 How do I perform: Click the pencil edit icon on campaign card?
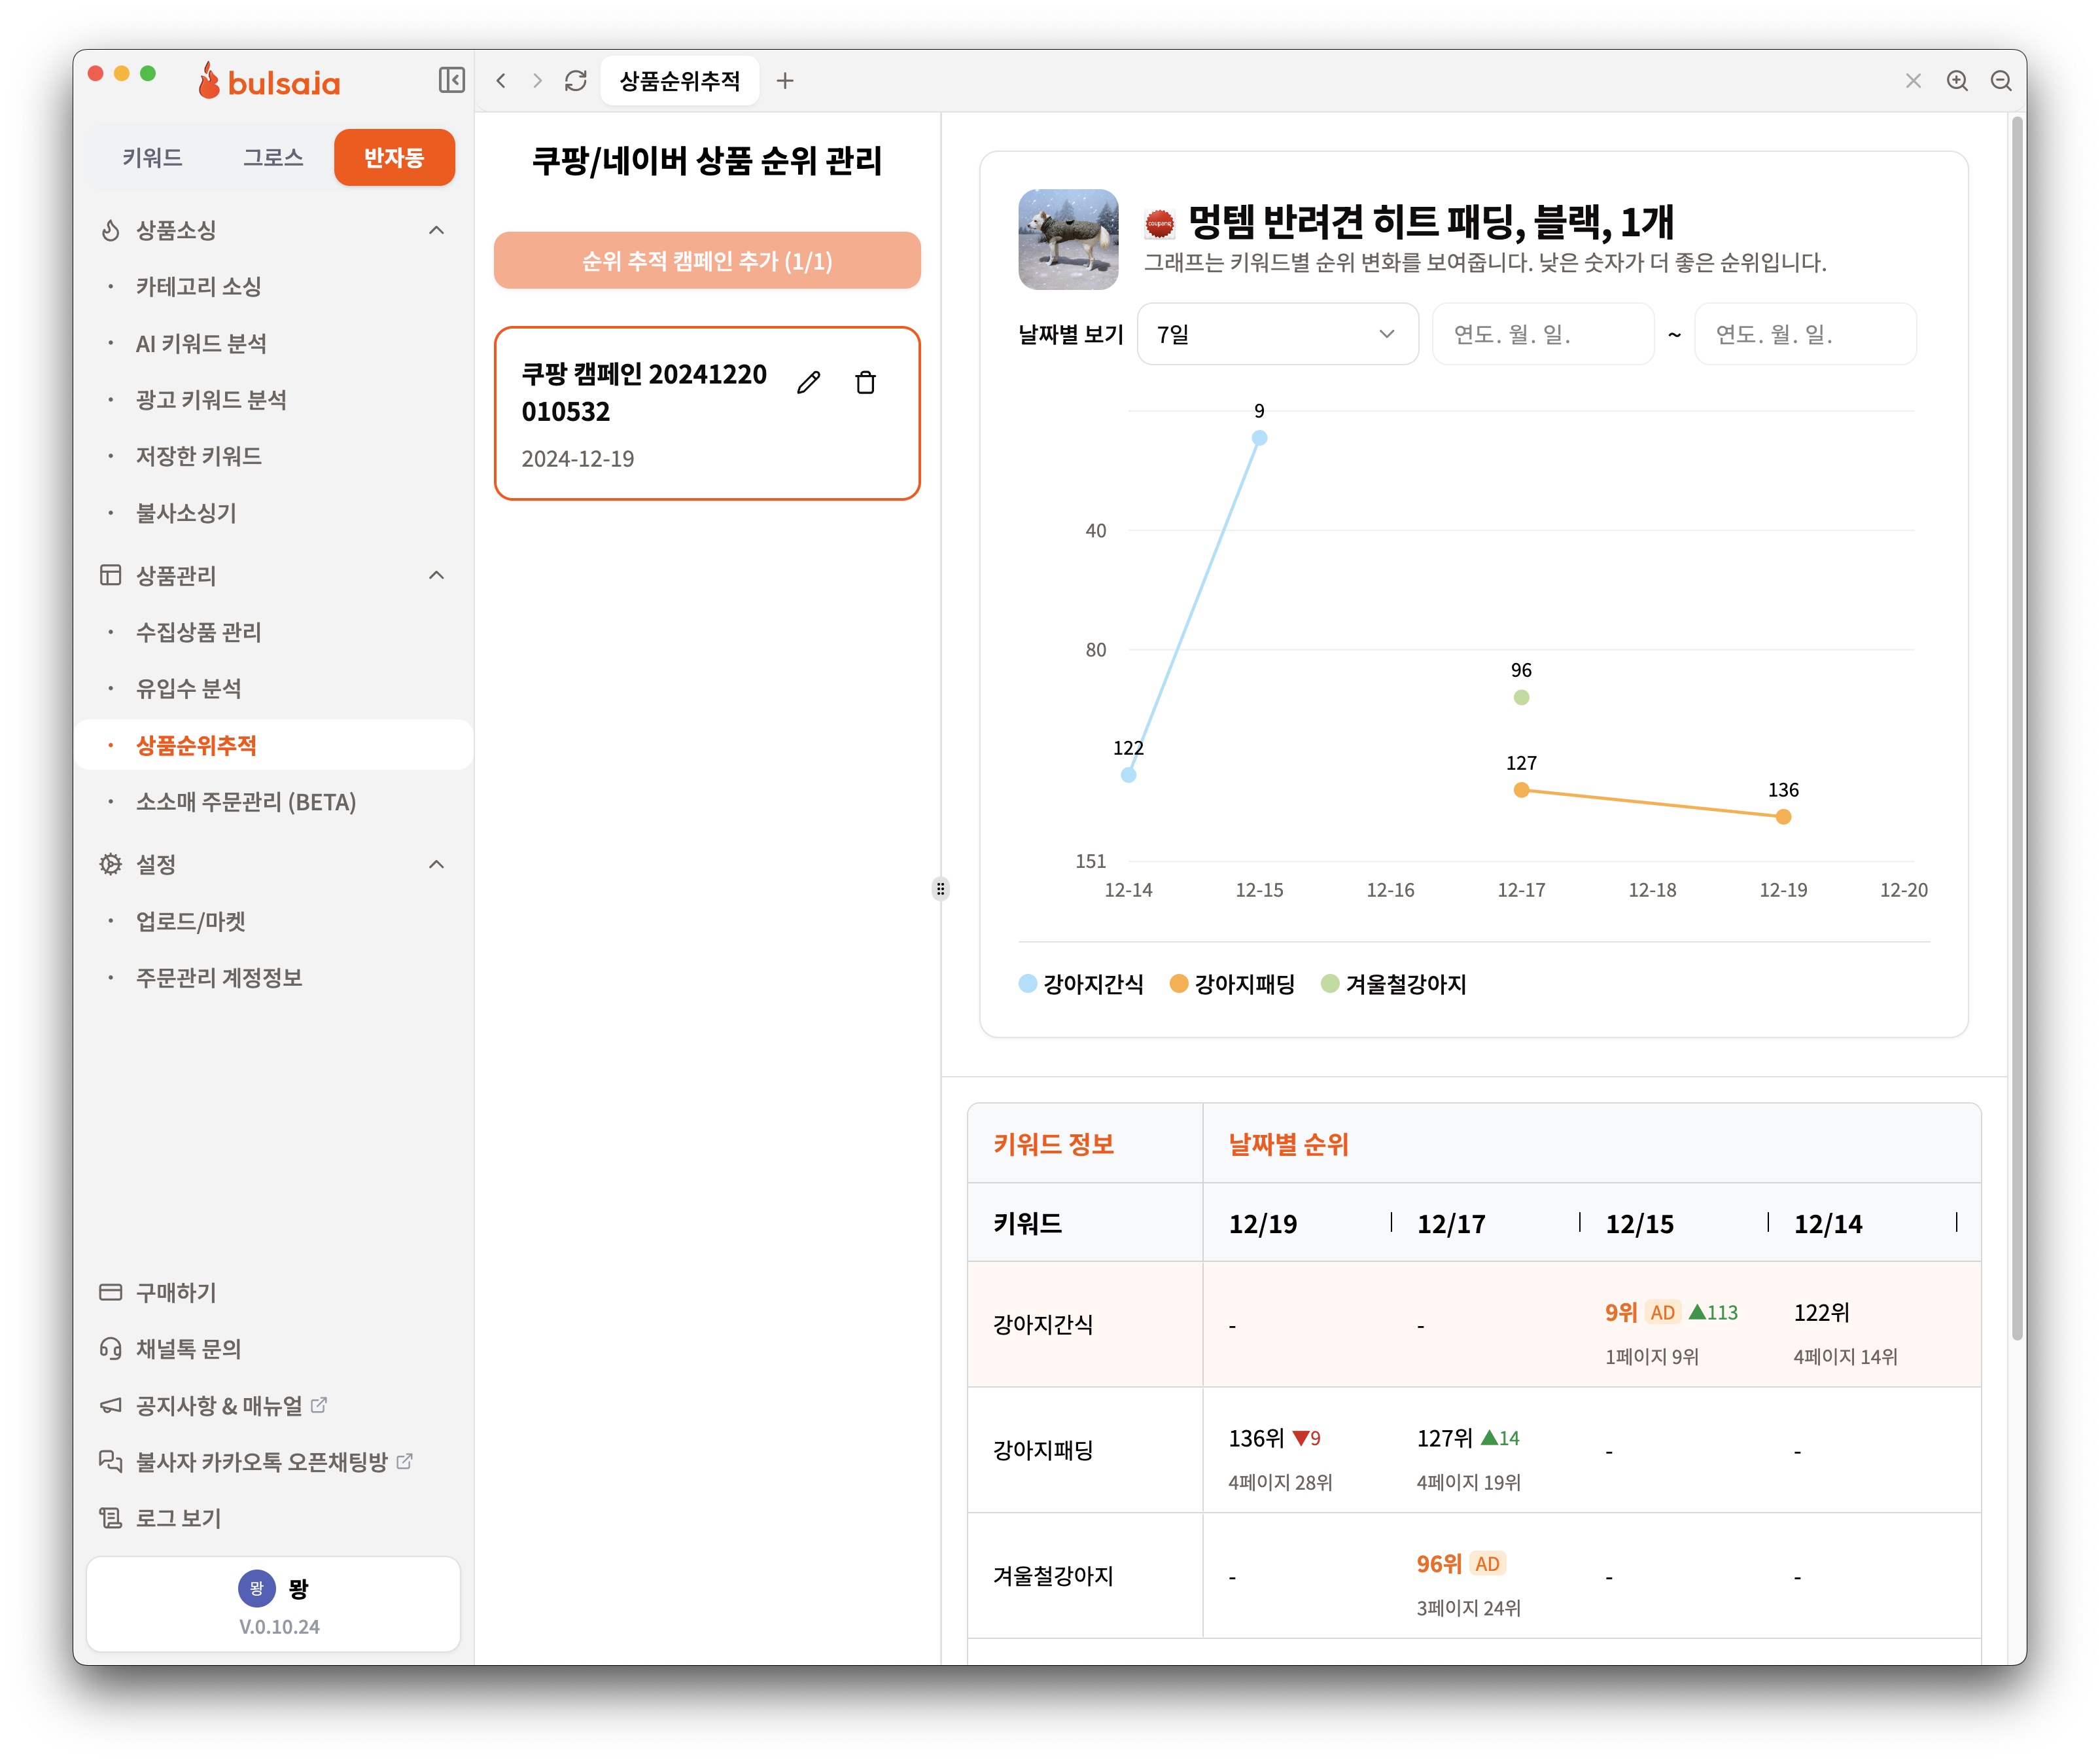[x=808, y=382]
